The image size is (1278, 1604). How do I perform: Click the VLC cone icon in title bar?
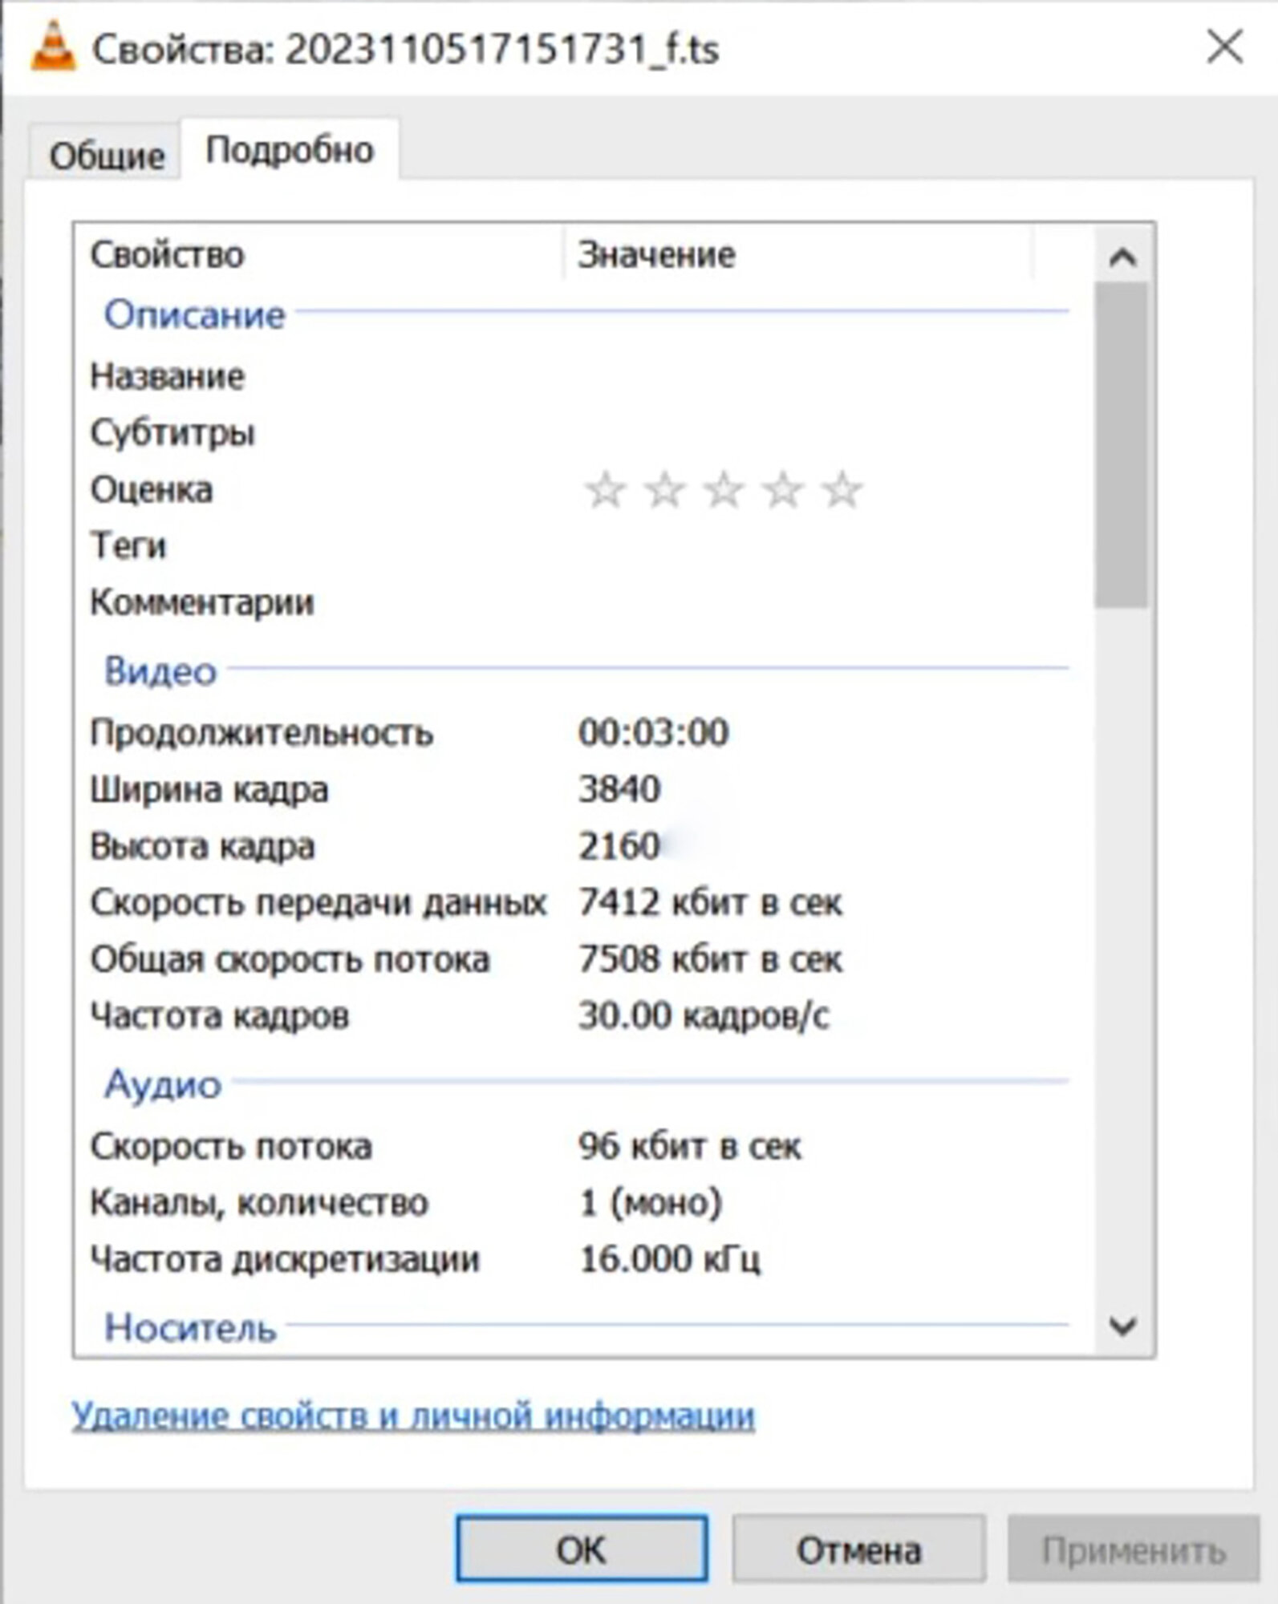tap(53, 47)
